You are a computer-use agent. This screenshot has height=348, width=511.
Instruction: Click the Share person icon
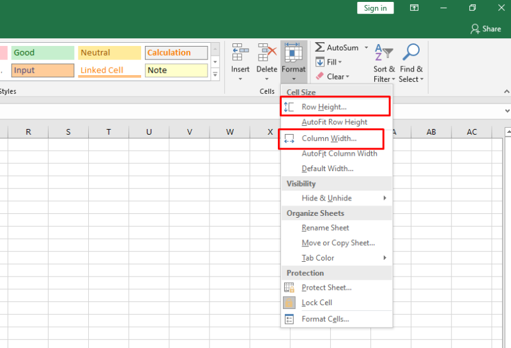[x=475, y=29]
